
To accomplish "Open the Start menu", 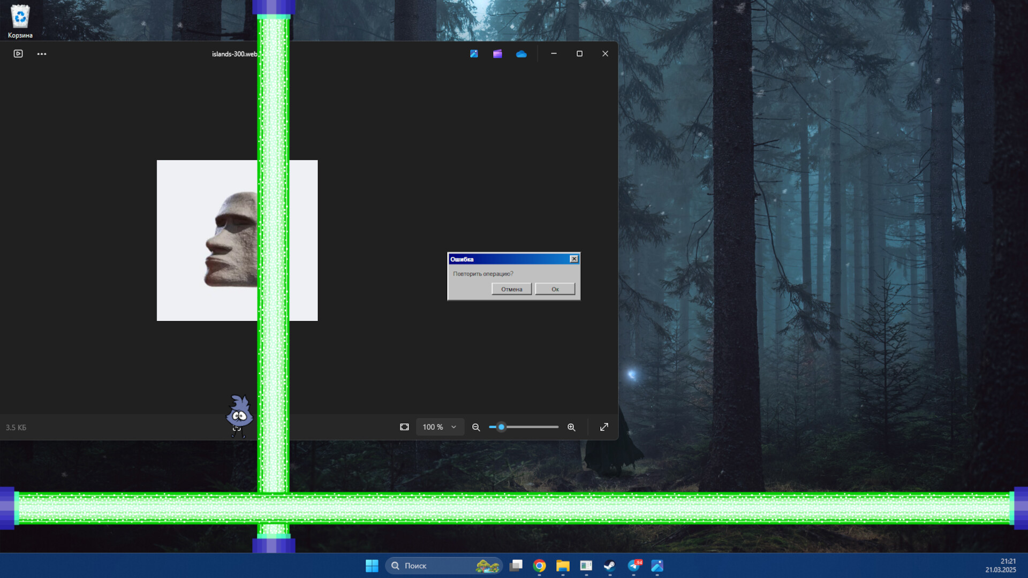I will [373, 566].
